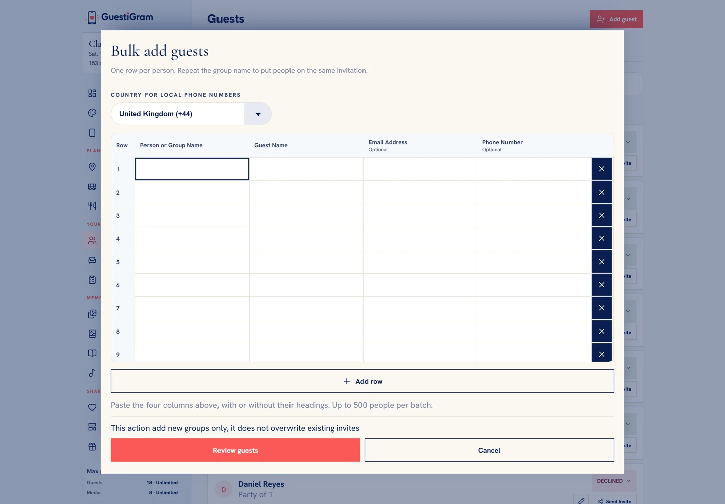Delete row 4 using the X button
725x504 pixels.
(602, 238)
